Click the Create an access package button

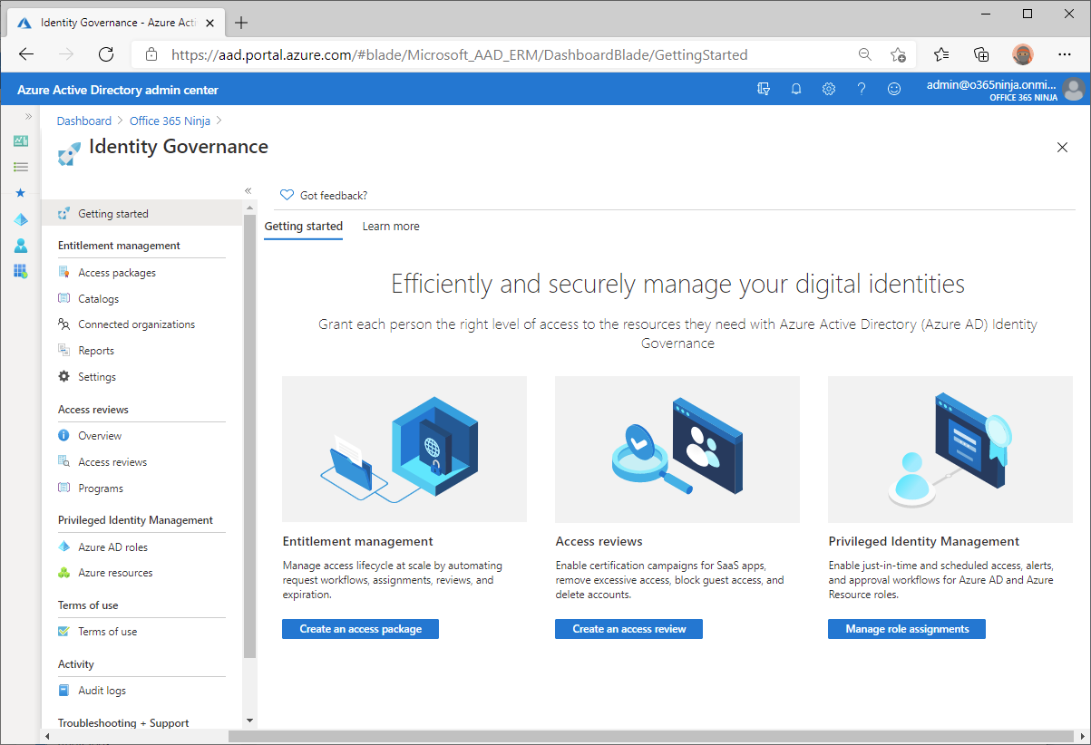click(x=360, y=628)
